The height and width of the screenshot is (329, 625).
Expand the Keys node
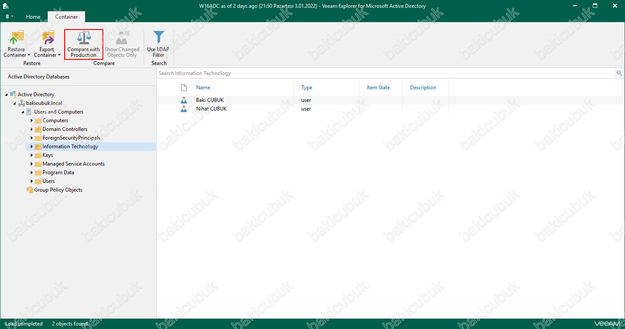click(32, 155)
